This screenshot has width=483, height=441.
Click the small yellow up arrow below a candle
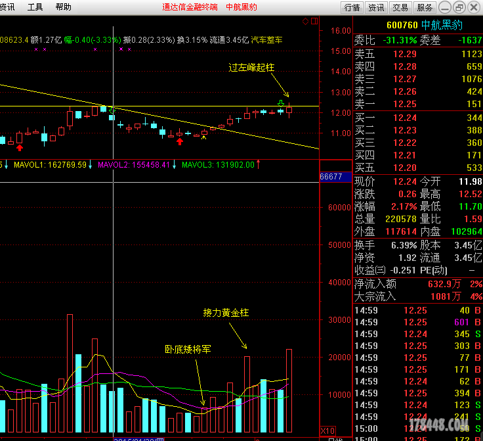click(203, 137)
